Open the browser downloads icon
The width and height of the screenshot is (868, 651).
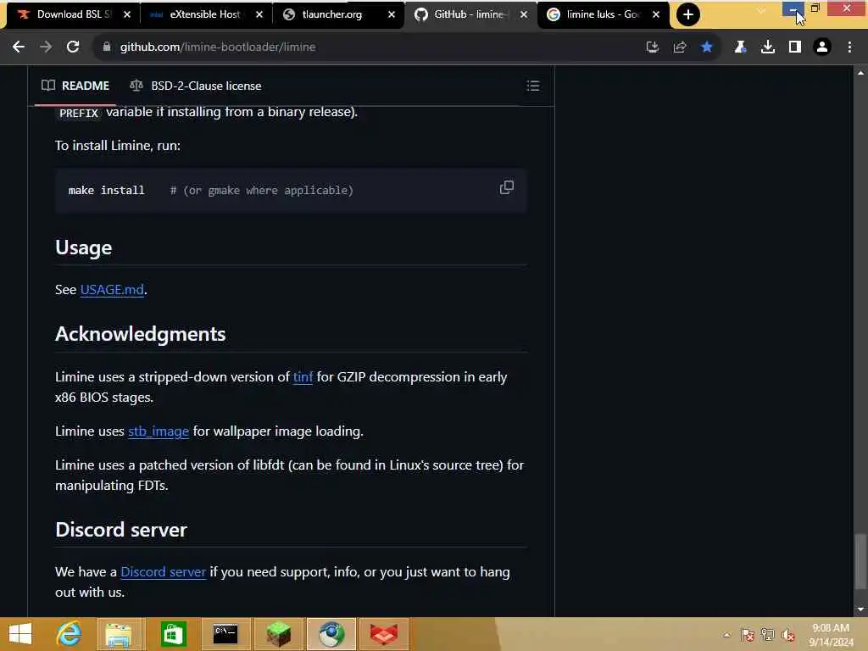point(768,47)
